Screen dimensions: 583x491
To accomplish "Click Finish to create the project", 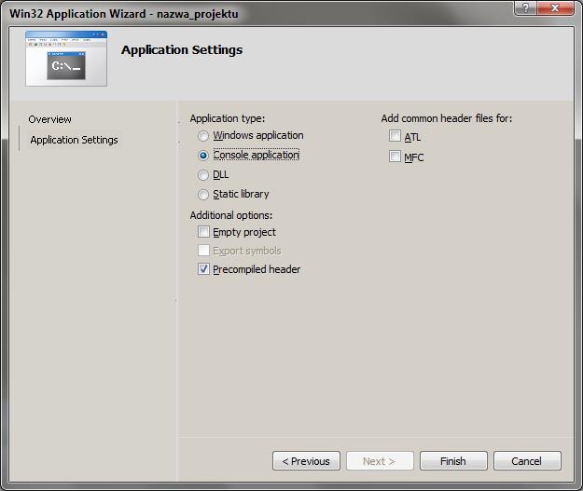I will (x=453, y=461).
